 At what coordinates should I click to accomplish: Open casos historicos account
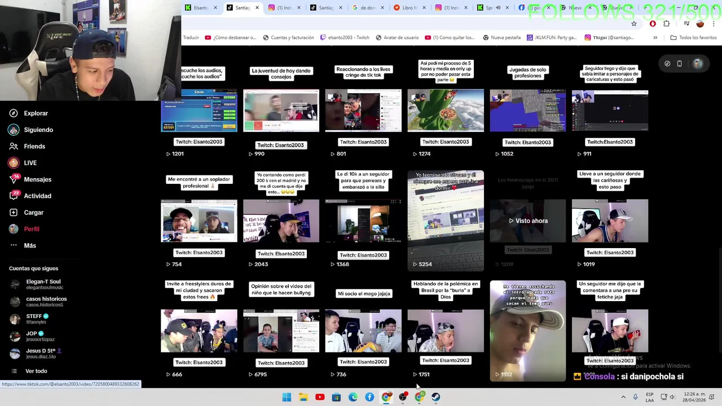click(38, 302)
